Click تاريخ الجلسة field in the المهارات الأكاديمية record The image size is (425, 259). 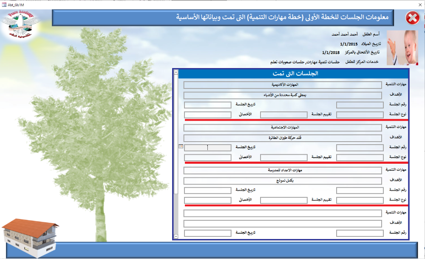[x=208, y=105]
